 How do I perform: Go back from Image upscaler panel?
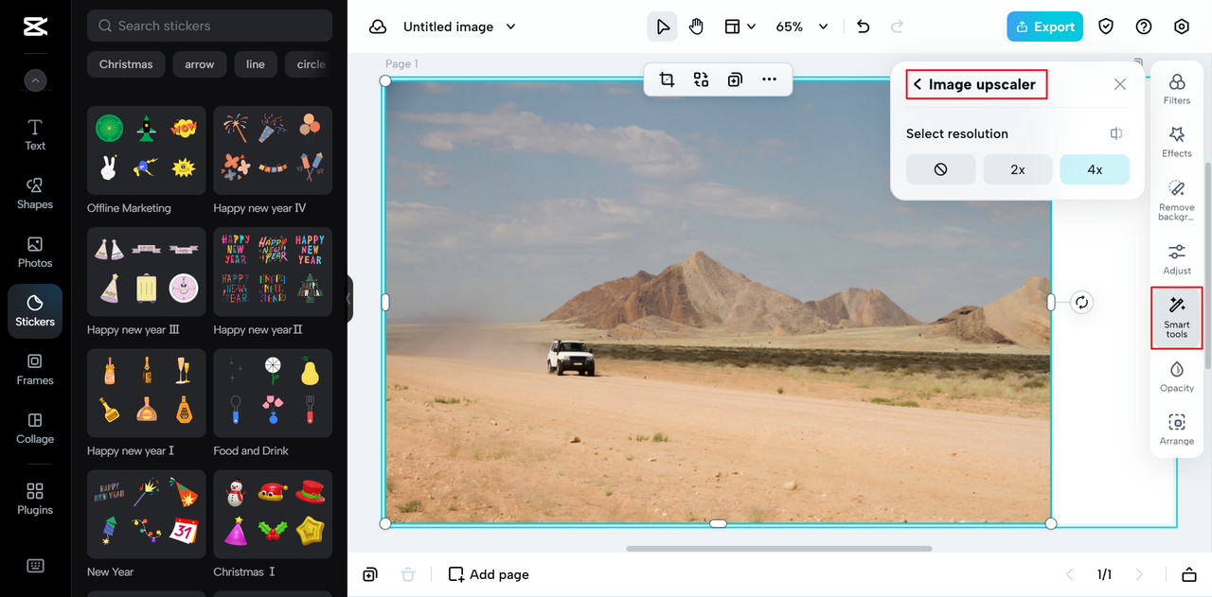point(917,84)
